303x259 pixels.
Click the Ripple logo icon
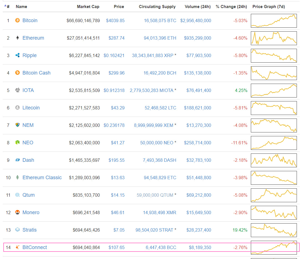point(17,55)
